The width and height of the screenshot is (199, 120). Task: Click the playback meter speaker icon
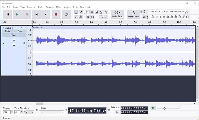pyautogui.click(x=144, y=17)
